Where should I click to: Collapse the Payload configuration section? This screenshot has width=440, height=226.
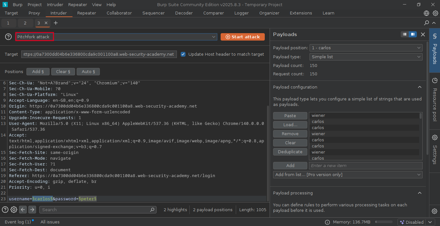coord(420,87)
